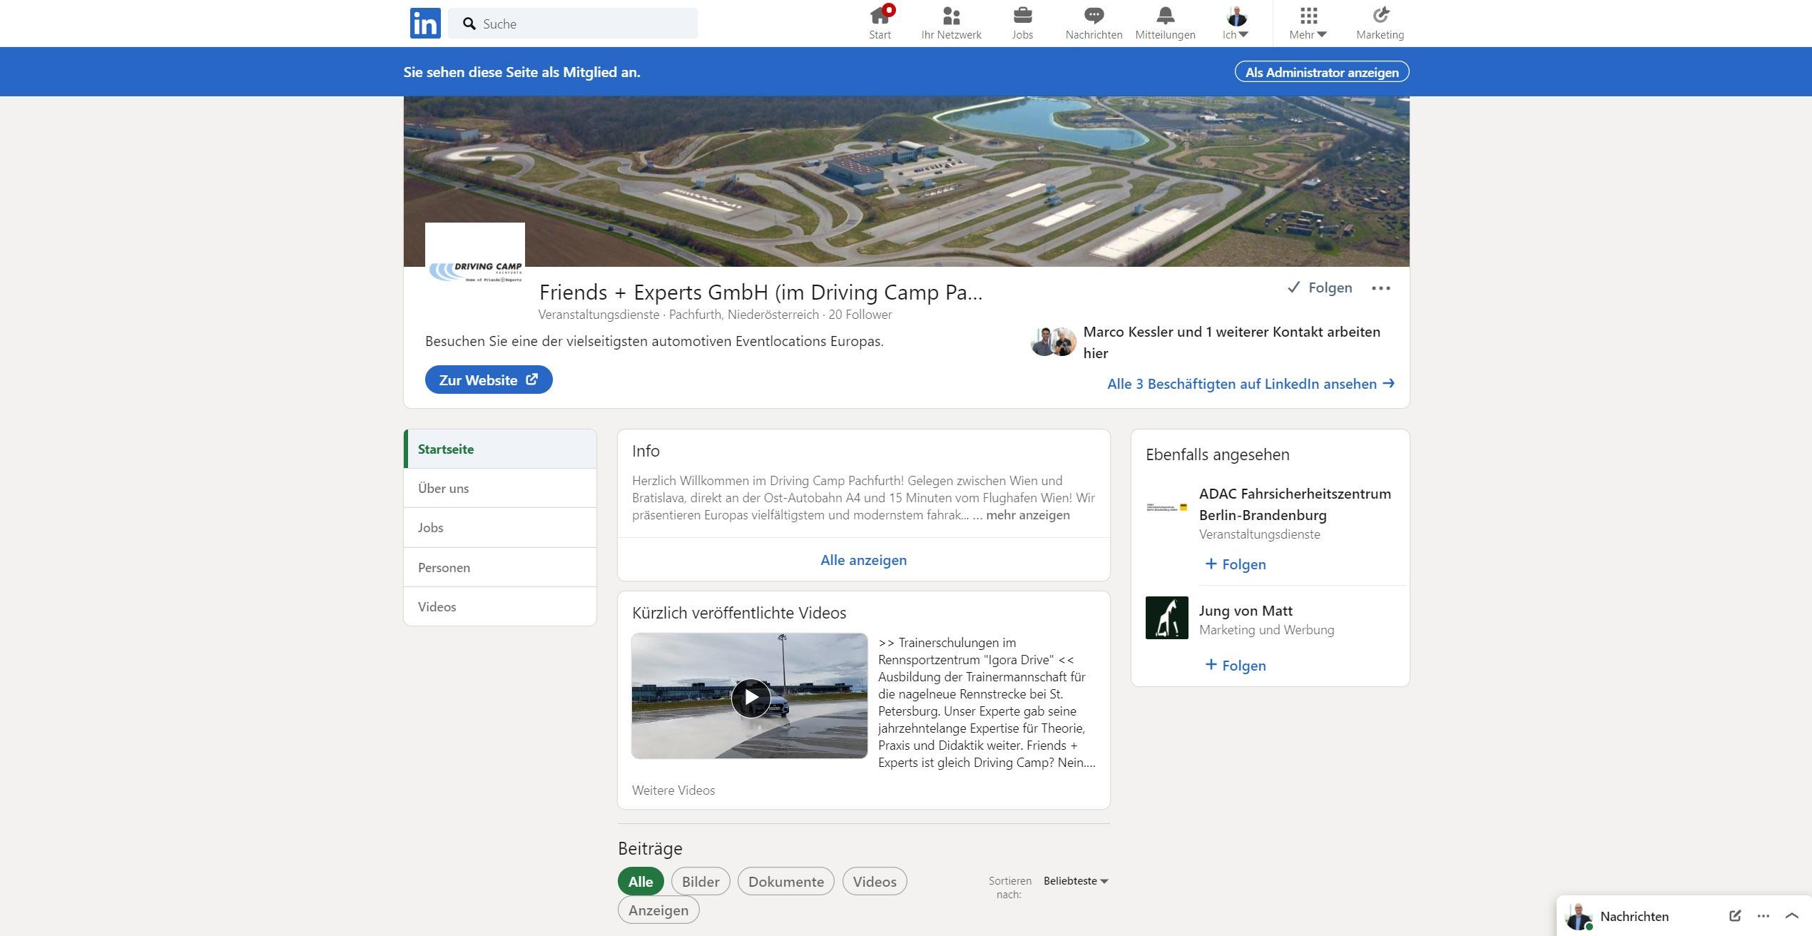Expand the Mehr apps grid menu
This screenshot has width=1812, height=936.
click(1308, 23)
